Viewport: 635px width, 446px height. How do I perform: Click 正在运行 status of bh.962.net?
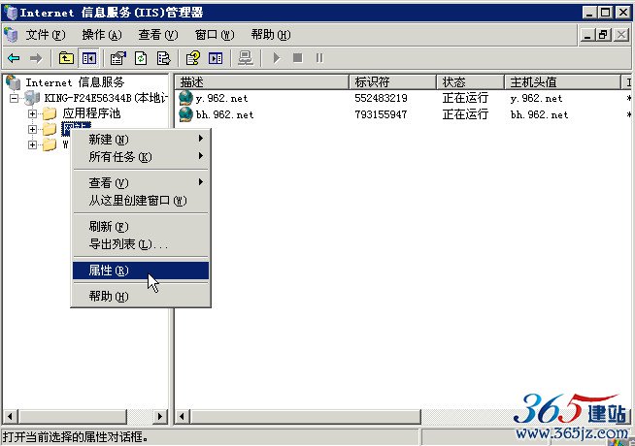pos(465,114)
